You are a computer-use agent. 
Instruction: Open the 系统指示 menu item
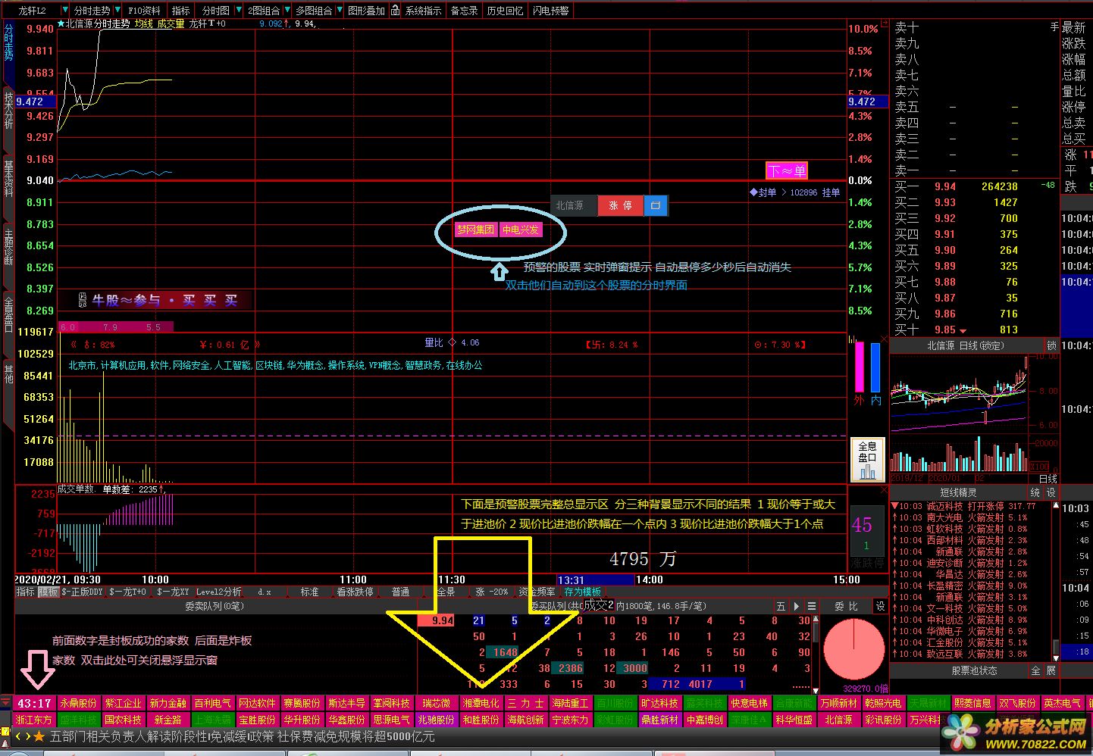[x=423, y=11]
